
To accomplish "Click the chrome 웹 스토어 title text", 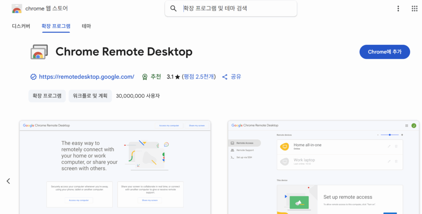I will coord(47,9).
